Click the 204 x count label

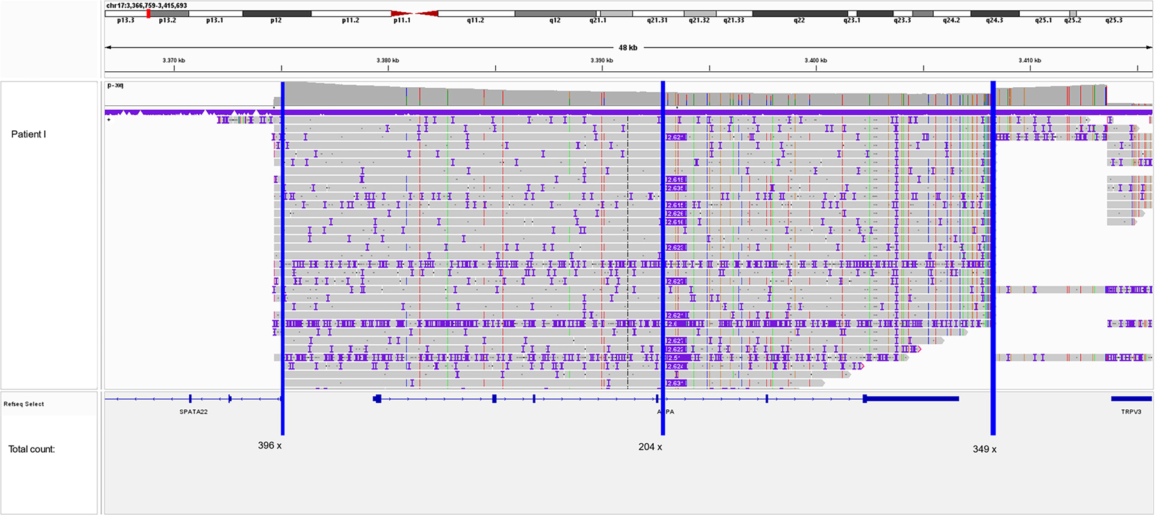tap(650, 446)
